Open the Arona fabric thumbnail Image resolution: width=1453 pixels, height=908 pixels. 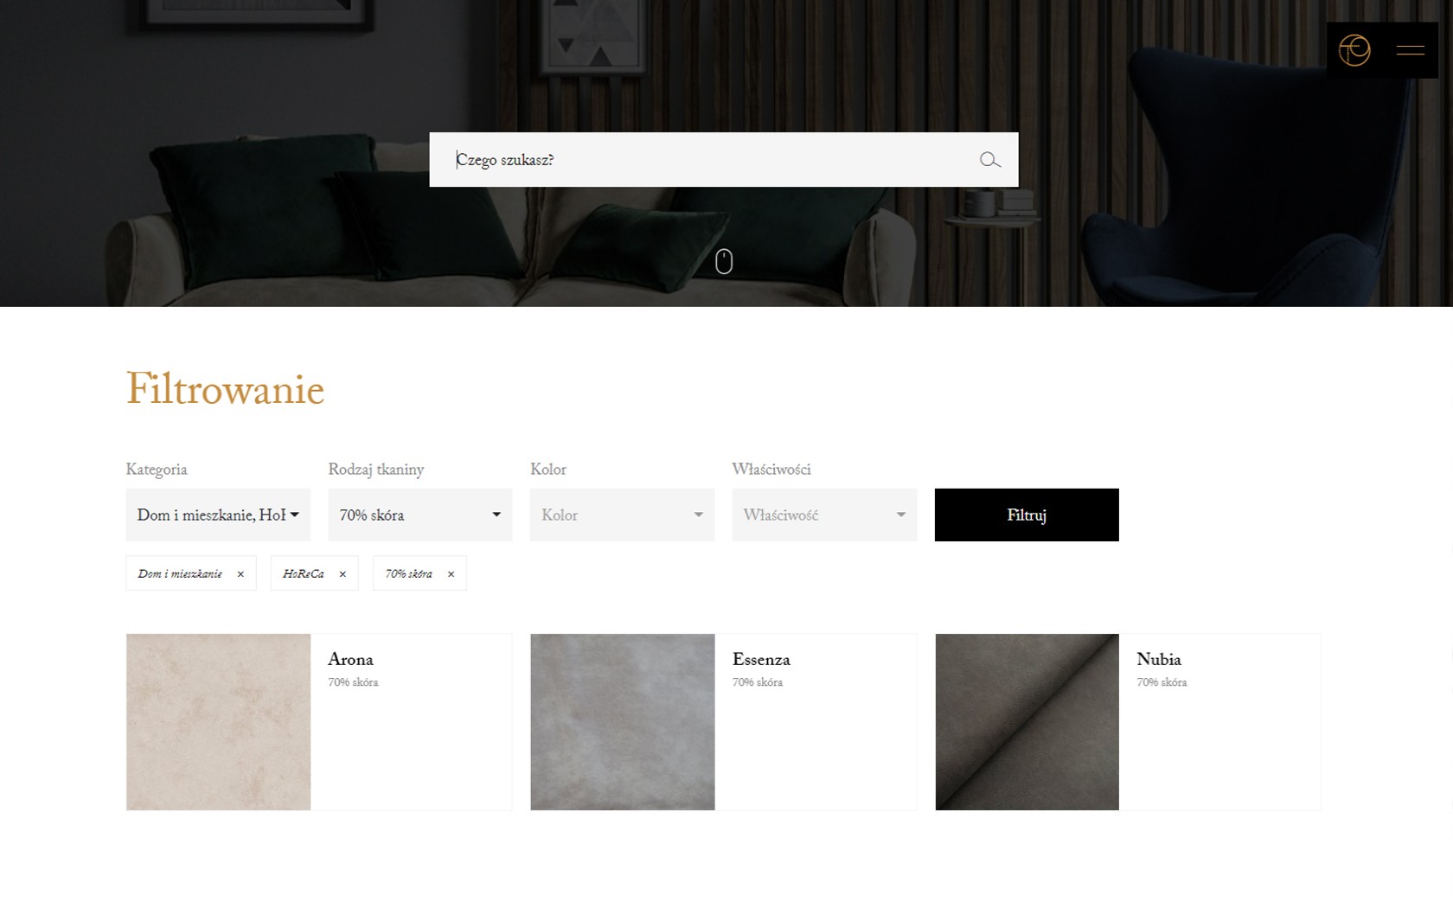[218, 722]
